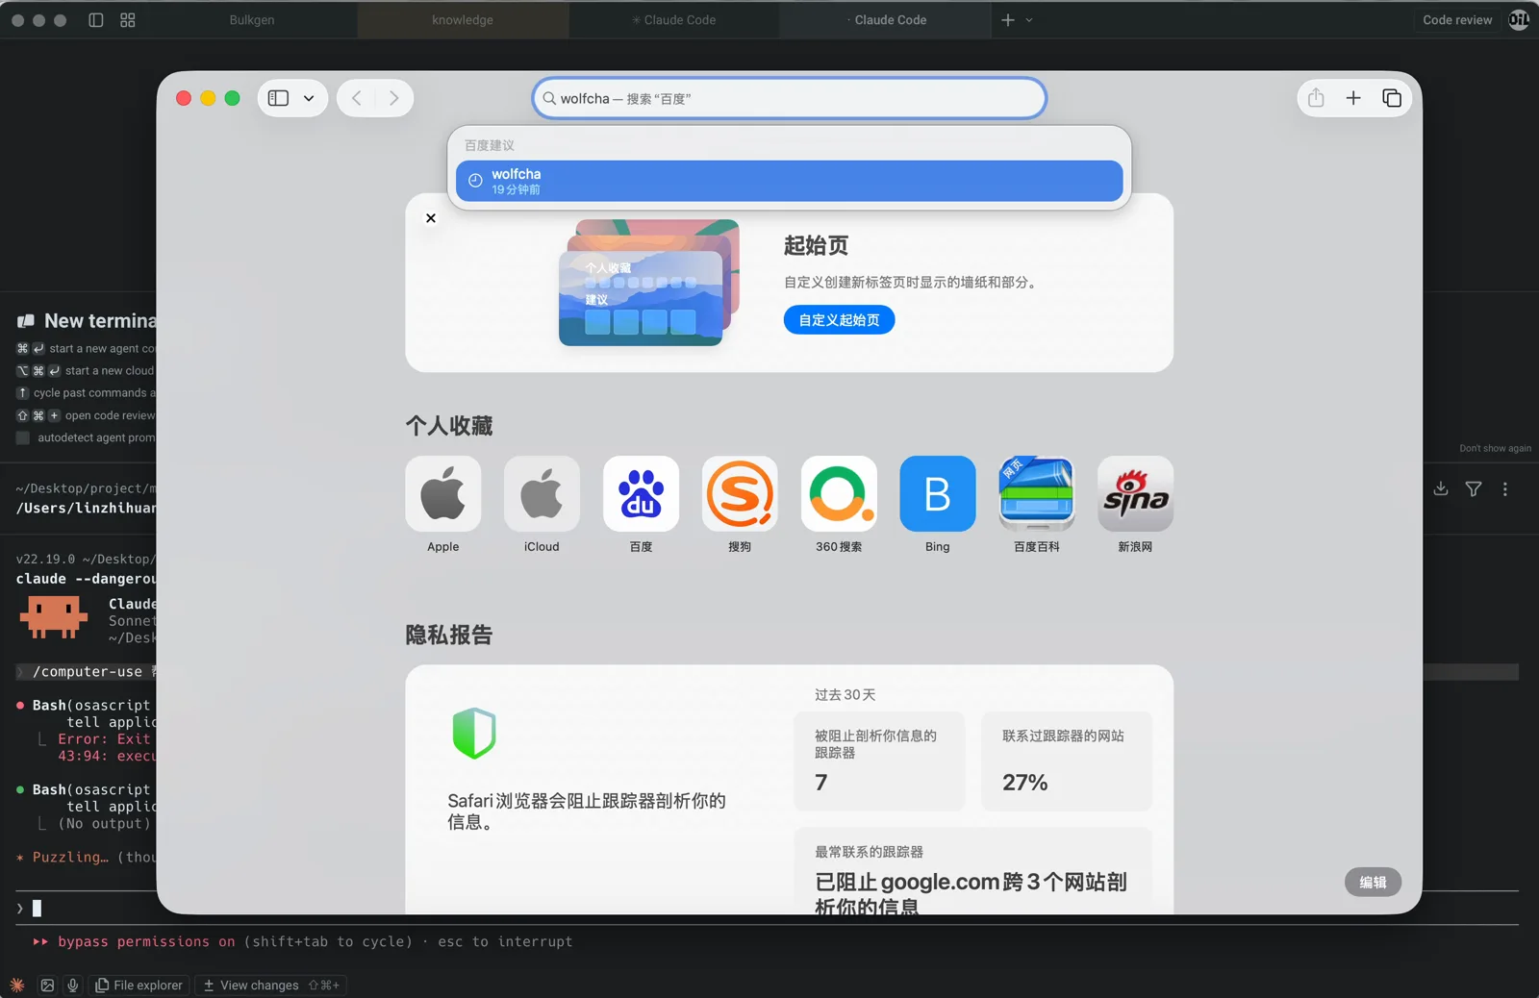Open File explorer in the bottom bar

click(139, 985)
